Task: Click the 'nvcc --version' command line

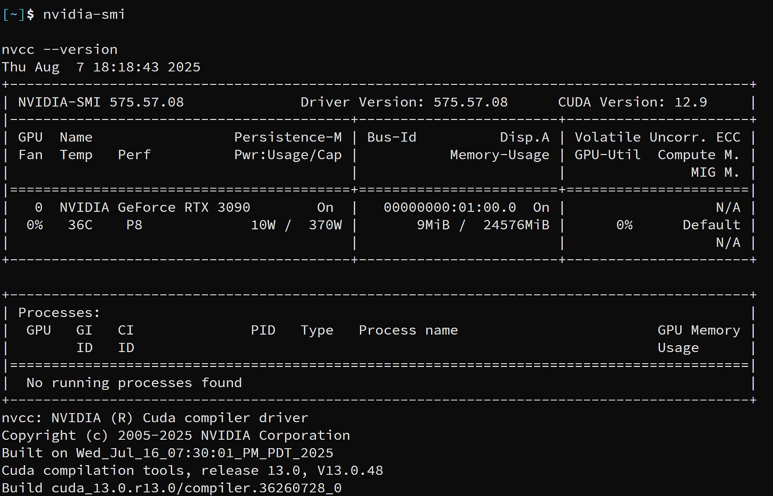Action: (59, 49)
